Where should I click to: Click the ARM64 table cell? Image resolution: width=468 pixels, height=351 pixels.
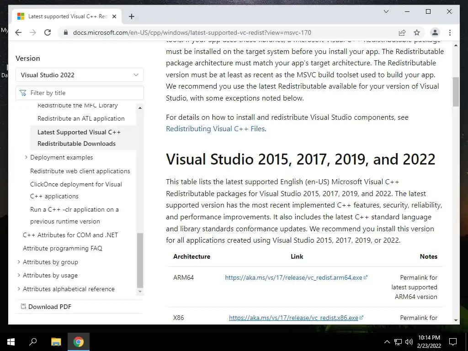183,277
